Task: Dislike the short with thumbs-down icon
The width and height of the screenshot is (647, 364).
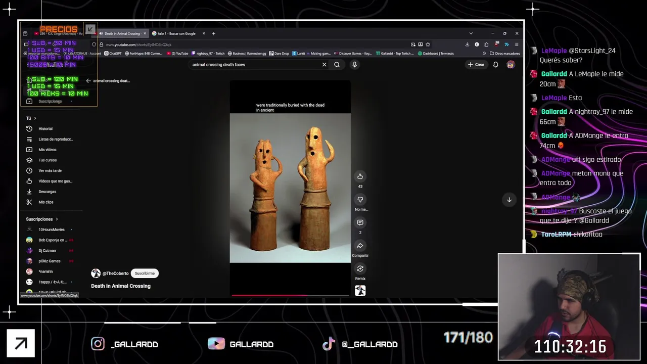Action: pyautogui.click(x=360, y=200)
